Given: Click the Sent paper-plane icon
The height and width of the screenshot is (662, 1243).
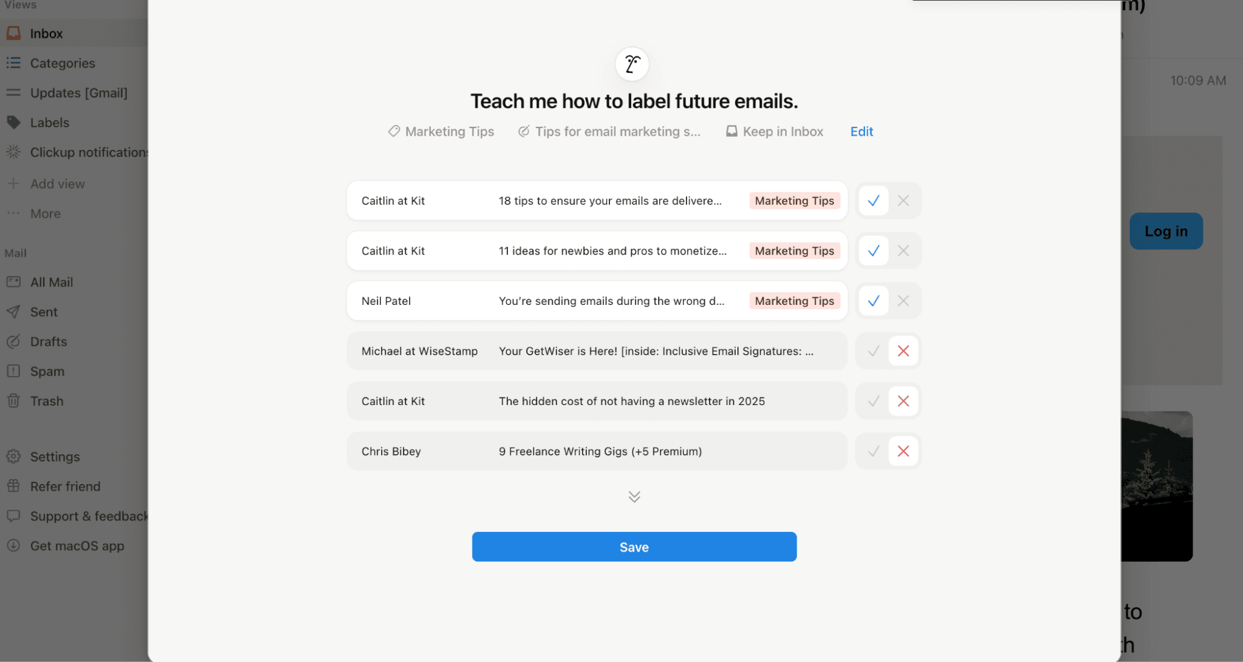Looking at the screenshot, I should [x=13, y=312].
